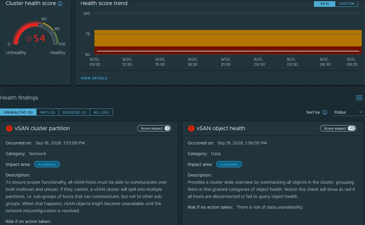Select the Network category value

tap(38, 154)
